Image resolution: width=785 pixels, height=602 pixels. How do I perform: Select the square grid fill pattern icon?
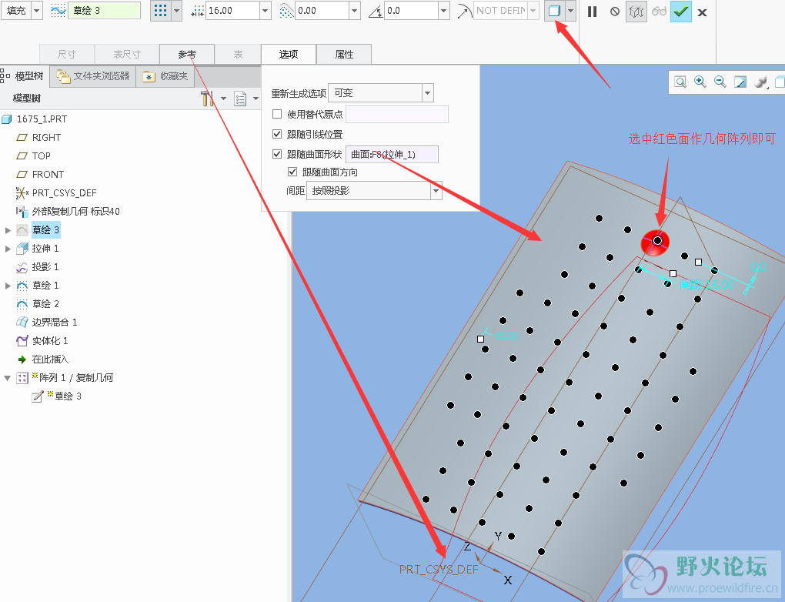(x=161, y=11)
